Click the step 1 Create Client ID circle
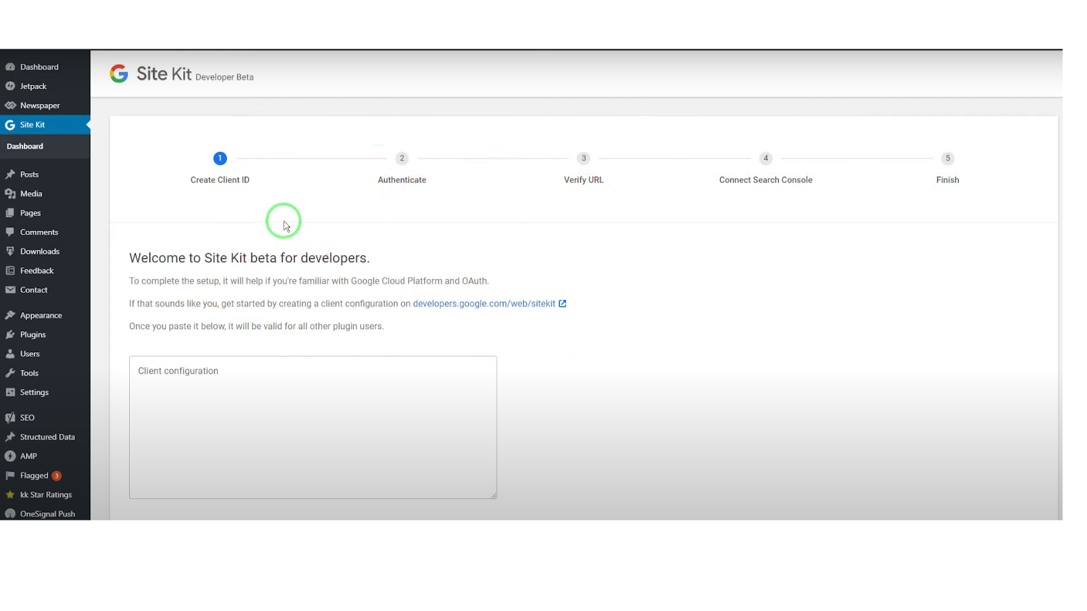This screenshot has height=611, width=1087. 220,158
